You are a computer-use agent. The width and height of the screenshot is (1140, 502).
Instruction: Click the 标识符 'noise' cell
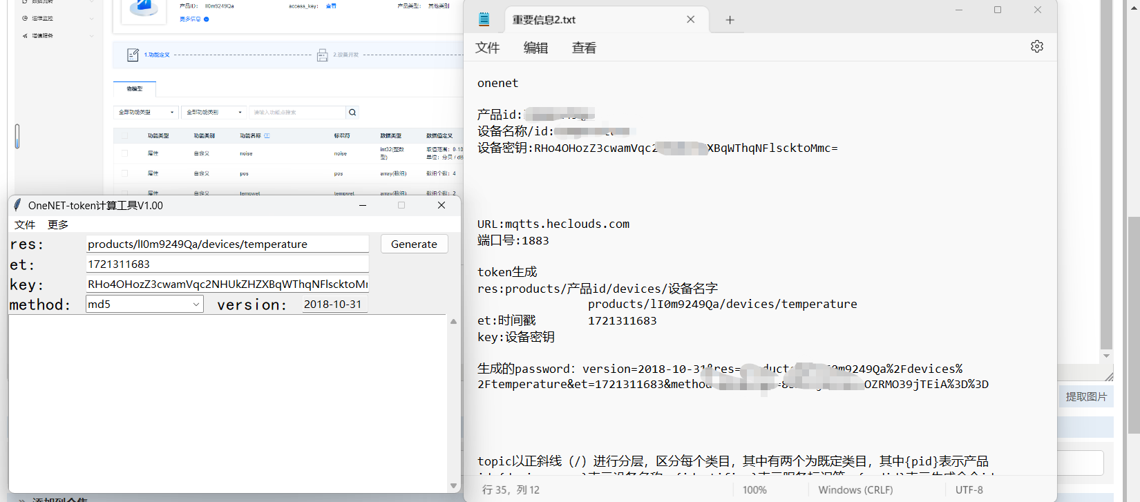click(x=341, y=153)
